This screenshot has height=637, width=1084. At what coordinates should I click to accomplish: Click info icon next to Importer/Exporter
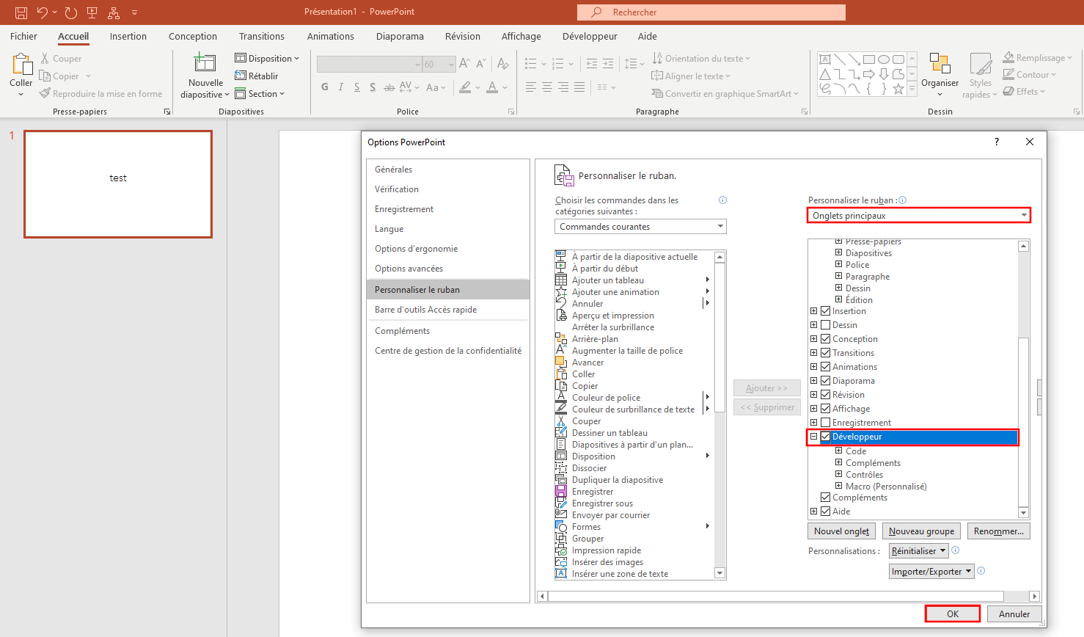[x=981, y=571]
